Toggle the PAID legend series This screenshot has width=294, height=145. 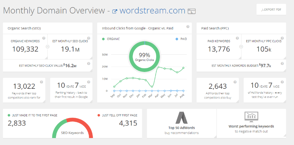click(x=181, y=39)
